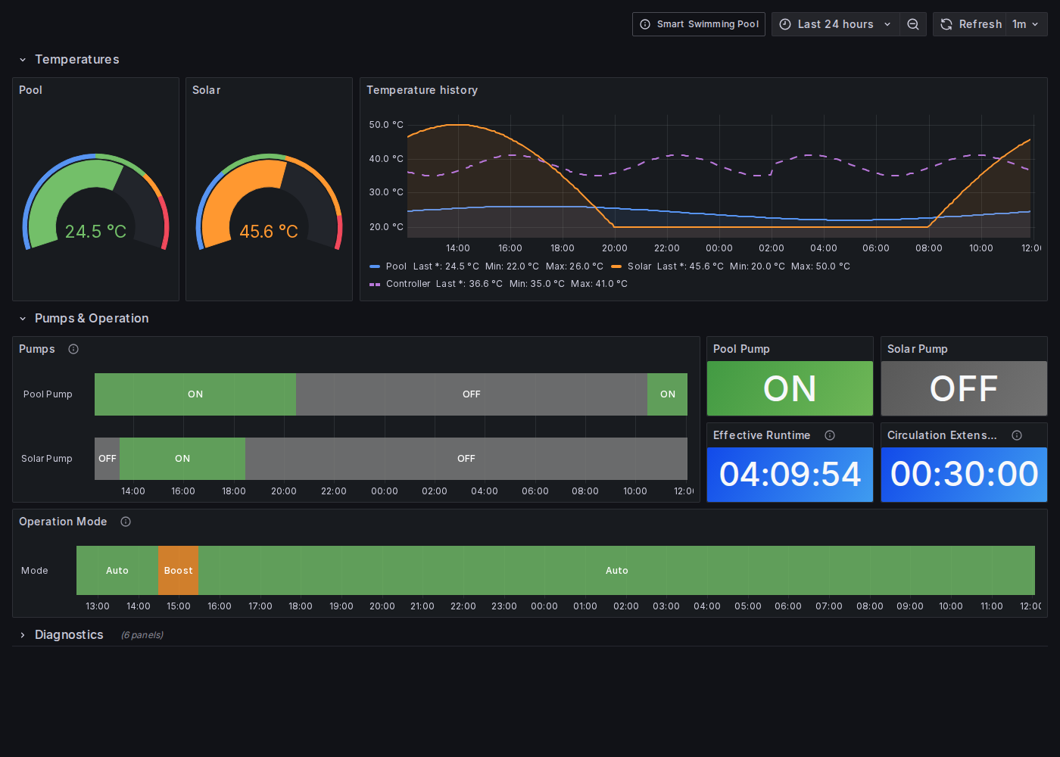Viewport: 1060px width, 757px height.
Task: Click the Refresh button
Action: (x=971, y=24)
